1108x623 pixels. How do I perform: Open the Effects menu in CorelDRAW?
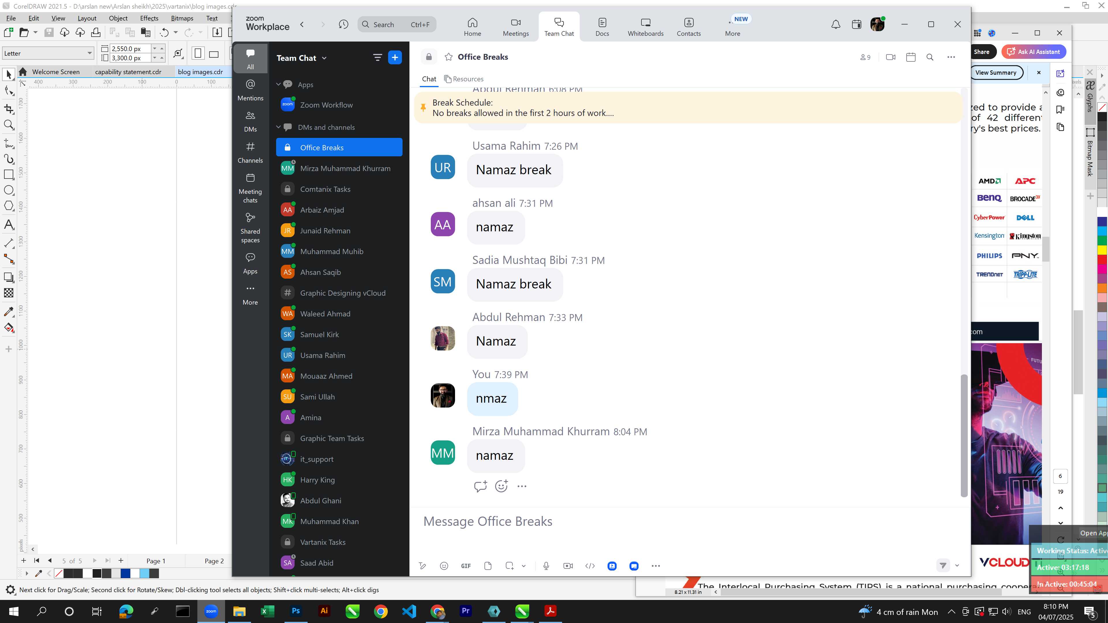[x=149, y=18]
